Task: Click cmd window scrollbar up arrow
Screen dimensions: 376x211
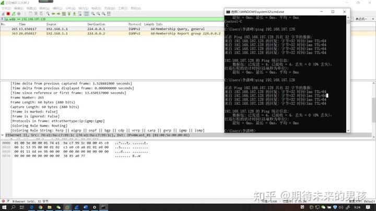Action: [348, 18]
